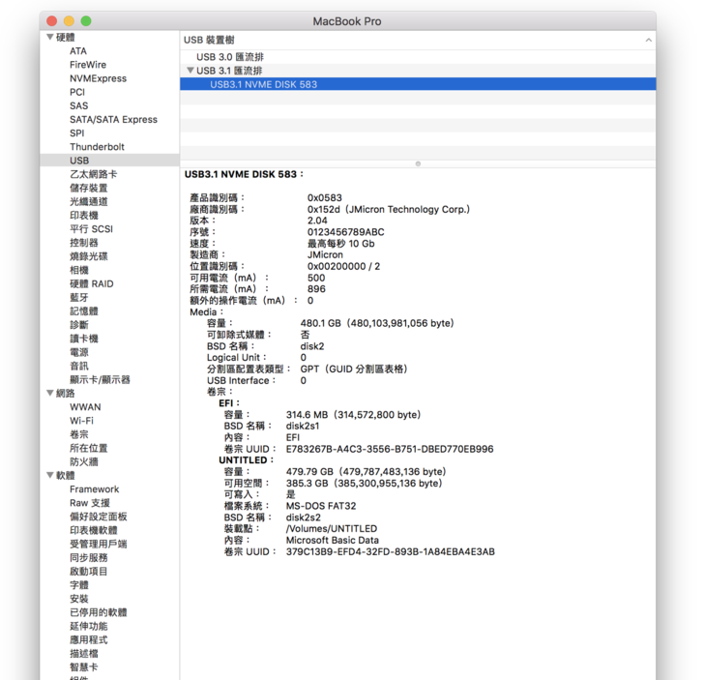Close the MacBook Pro window

click(51, 21)
